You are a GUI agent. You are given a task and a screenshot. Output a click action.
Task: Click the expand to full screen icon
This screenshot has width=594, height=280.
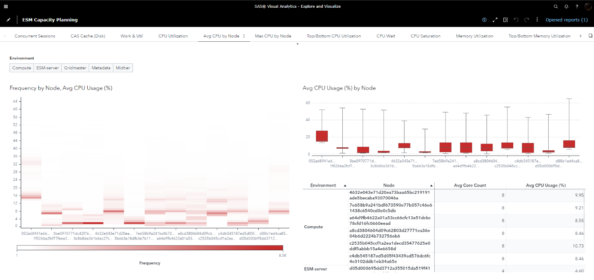coord(495,19)
